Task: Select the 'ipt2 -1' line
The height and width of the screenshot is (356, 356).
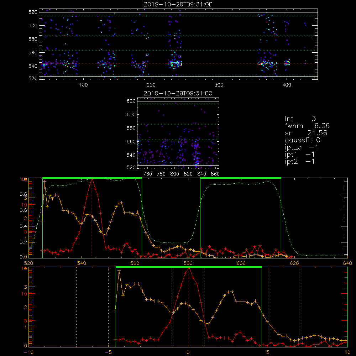Action: click(300, 161)
